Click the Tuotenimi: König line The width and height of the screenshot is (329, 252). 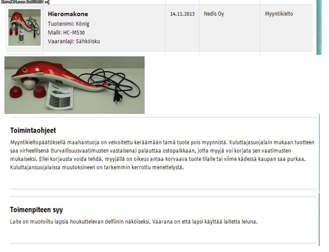click(x=68, y=24)
